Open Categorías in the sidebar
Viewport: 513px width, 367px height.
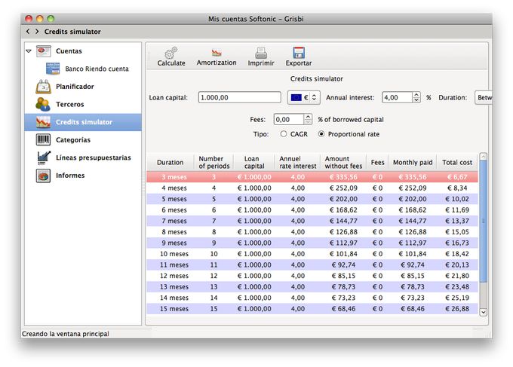click(72, 139)
